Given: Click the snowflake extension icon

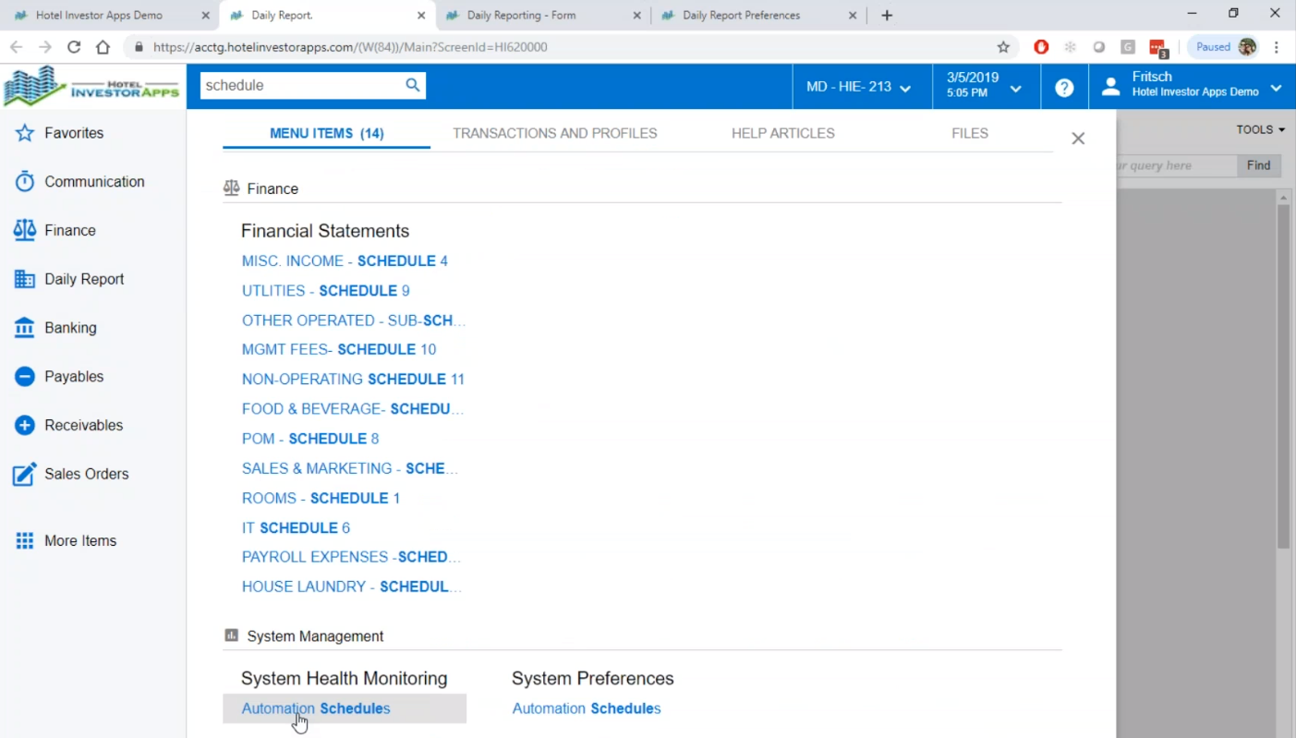Looking at the screenshot, I should pos(1070,47).
